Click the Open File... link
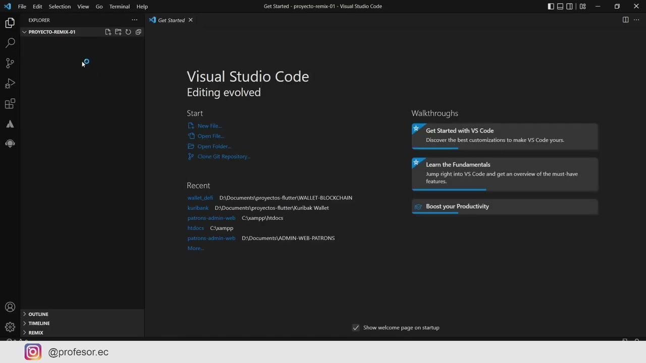The width and height of the screenshot is (646, 363). click(211, 136)
